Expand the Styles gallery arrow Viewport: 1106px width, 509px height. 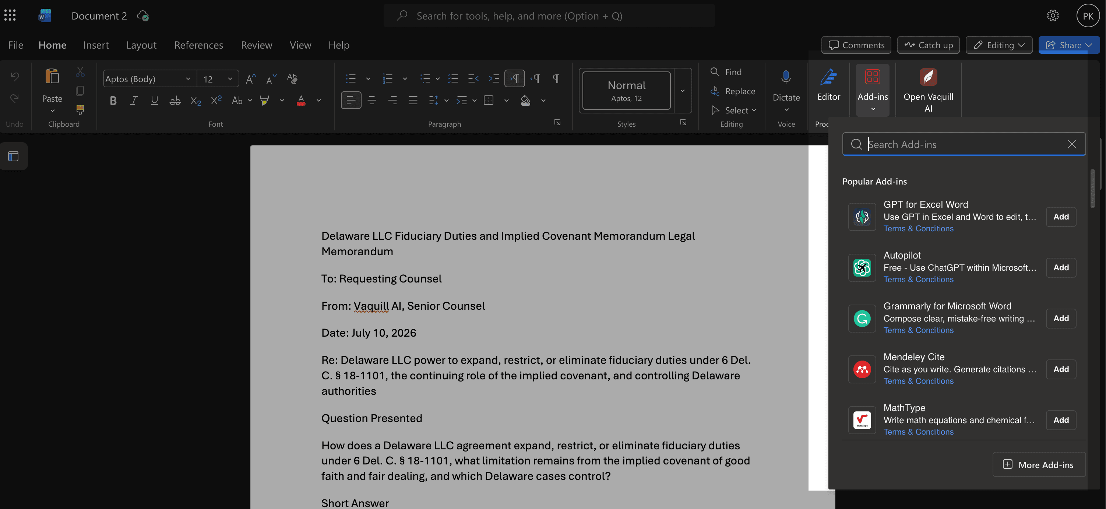pos(682,91)
